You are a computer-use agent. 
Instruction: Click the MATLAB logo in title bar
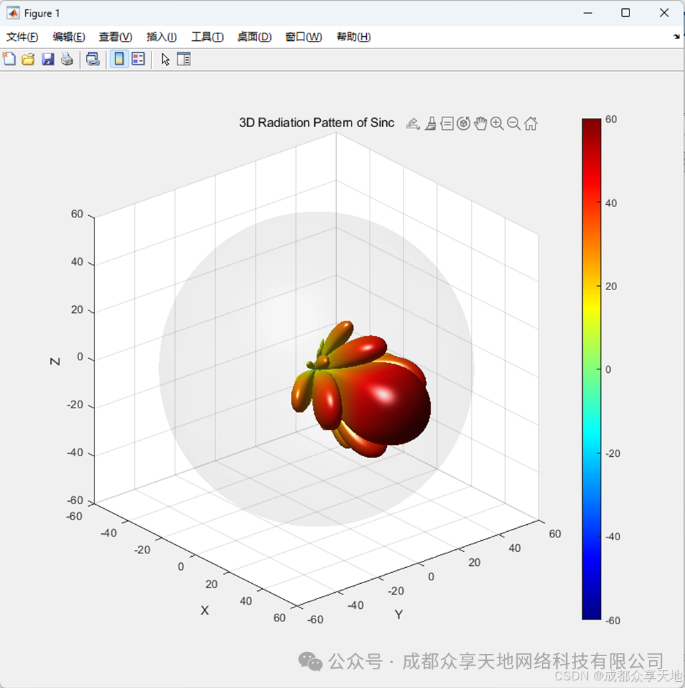[13, 13]
